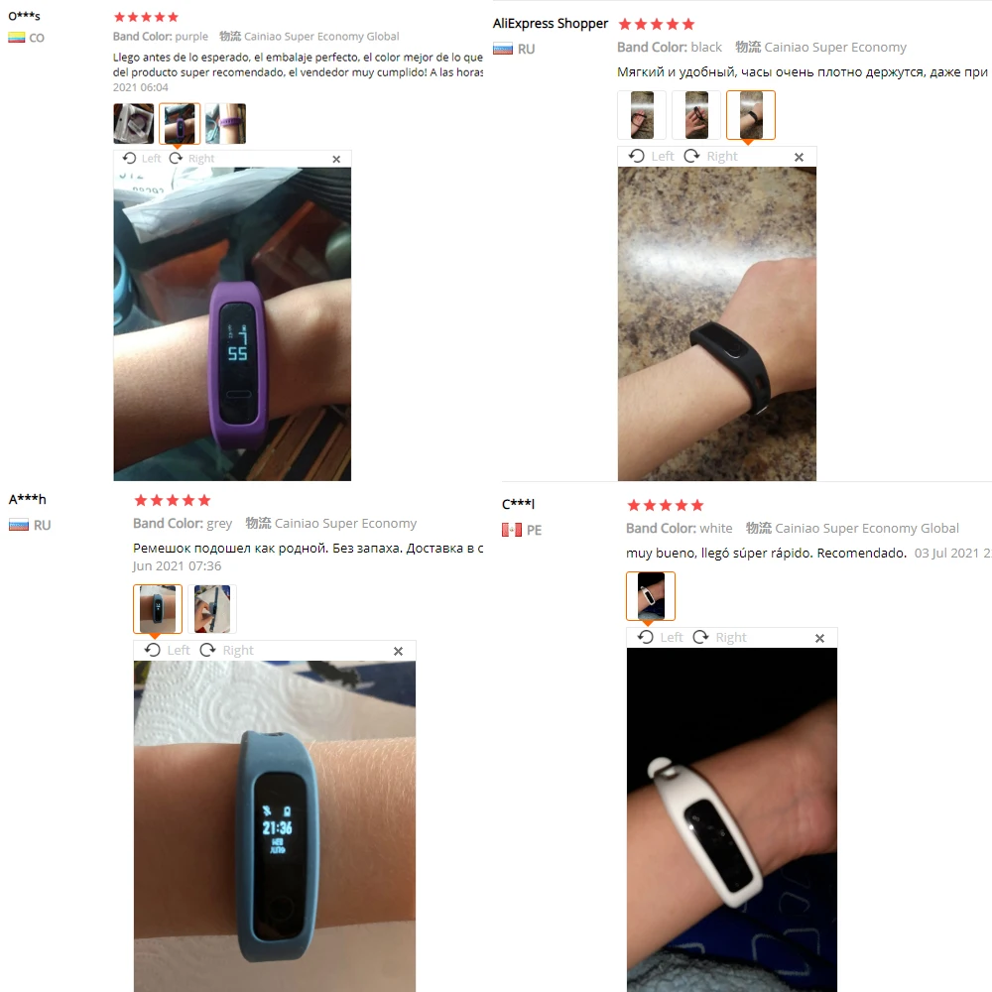Click the enlarged grey band photo
This screenshot has height=992, width=992.
pyautogui.click(x=275, y=826)
